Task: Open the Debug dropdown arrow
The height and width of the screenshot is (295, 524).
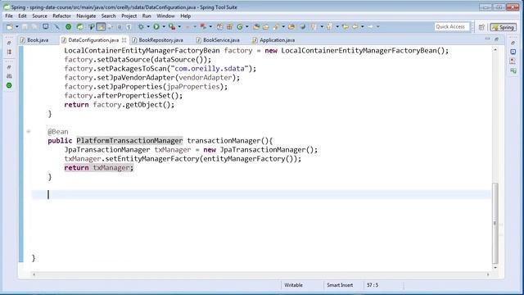Action: point(148,27)
